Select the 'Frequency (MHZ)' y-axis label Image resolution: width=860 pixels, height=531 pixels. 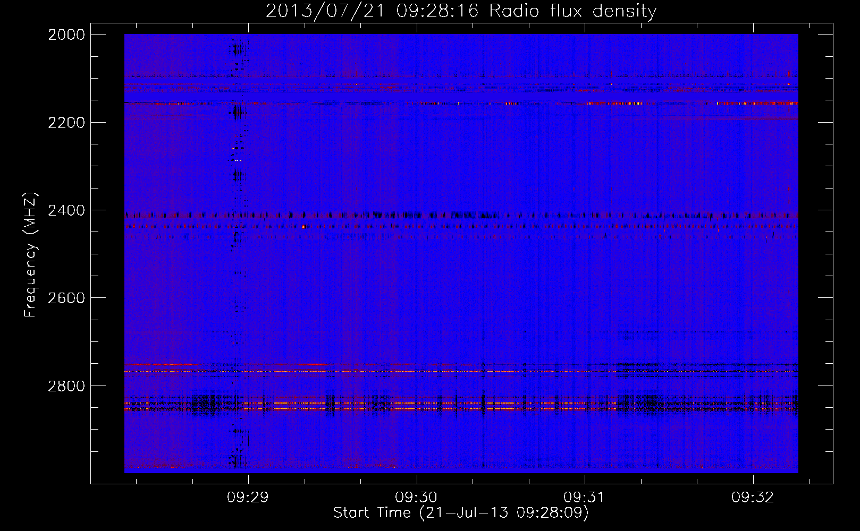(31, 255)
